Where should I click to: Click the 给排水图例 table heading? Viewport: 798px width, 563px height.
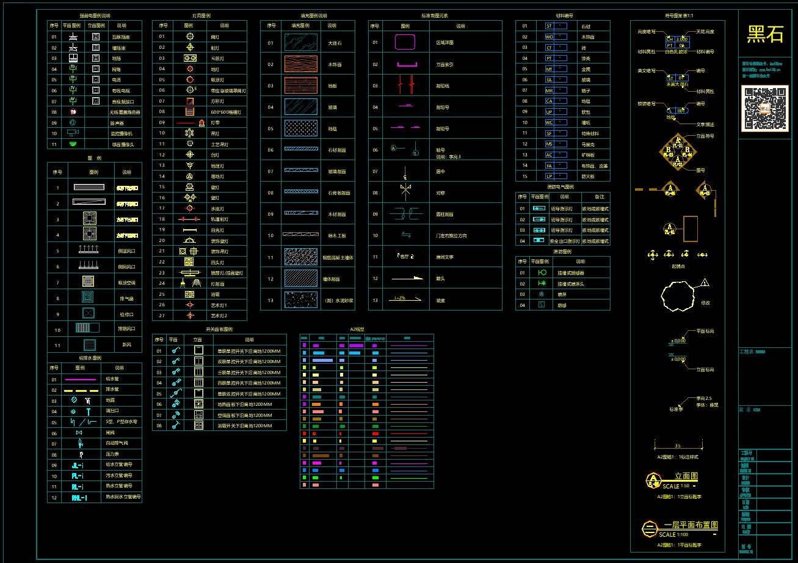click(x=90, y=358)
